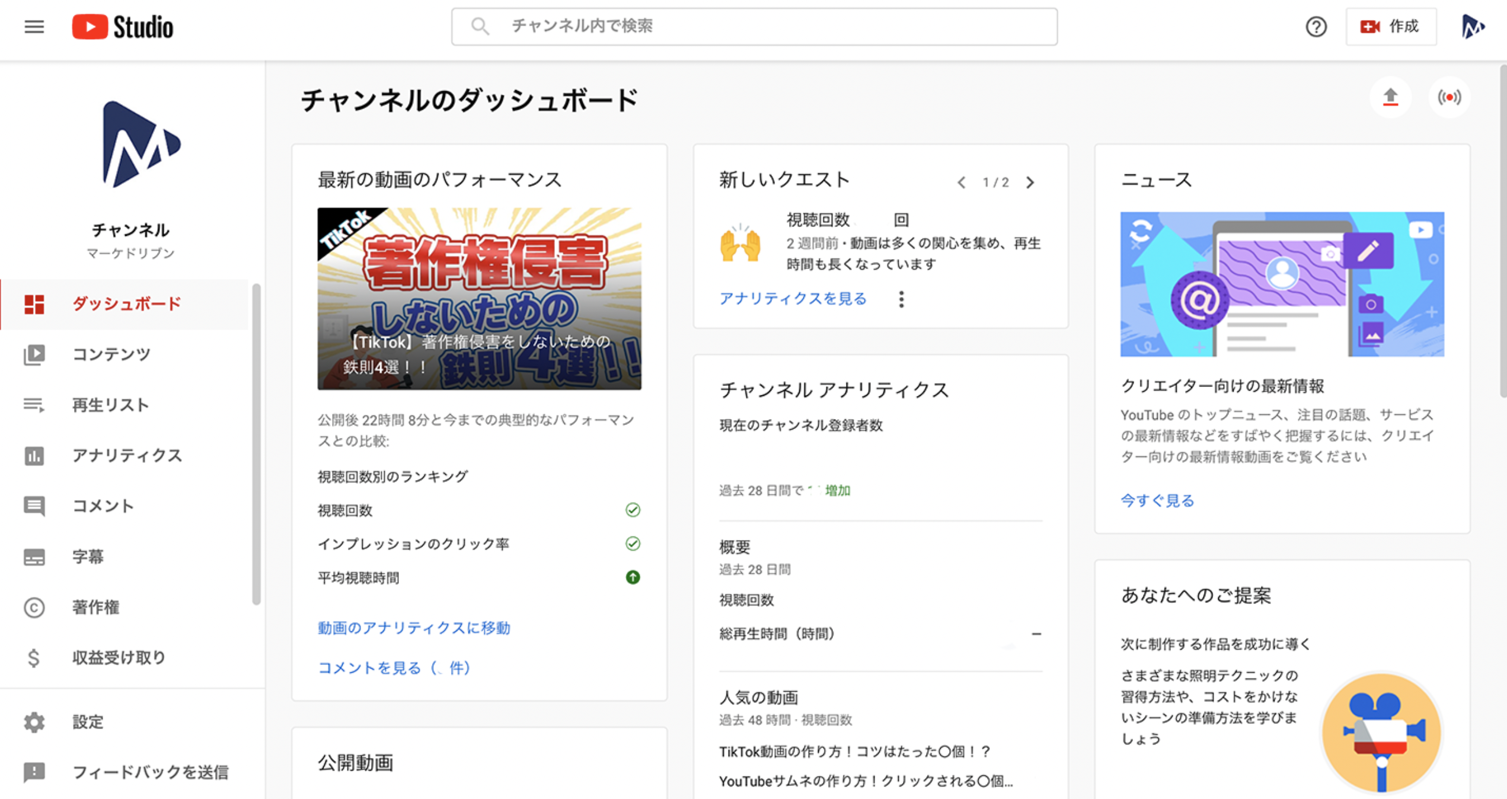The width and height of the screenshot is (1507, 799).
Task: Click inside the チャンネル内で検索 search field
Action: click(754, 27)
